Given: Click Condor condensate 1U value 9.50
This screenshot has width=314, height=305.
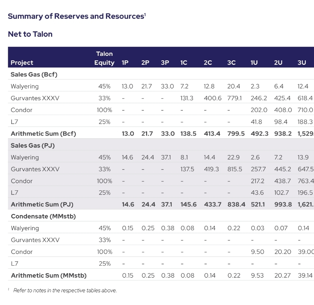Looking at the screenshot, I should pos(257,252).
